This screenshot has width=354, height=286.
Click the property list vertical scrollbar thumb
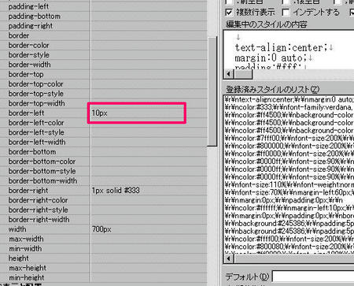point(212,91)
